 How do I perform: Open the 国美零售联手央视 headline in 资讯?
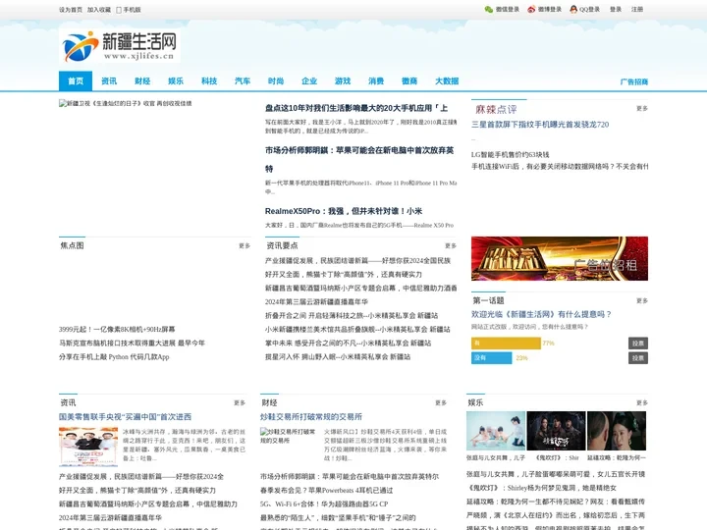[125, 417]
